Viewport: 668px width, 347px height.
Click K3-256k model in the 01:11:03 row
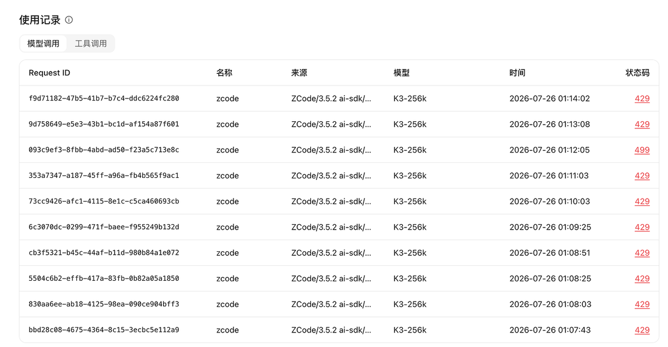[x=410, y=176]
